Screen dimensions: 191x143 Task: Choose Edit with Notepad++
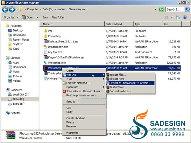(84, 83)
